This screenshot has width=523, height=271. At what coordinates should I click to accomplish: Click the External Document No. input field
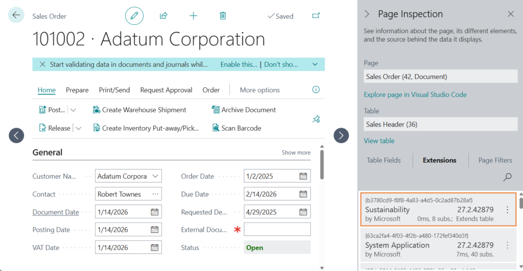[x=277, y=230]
